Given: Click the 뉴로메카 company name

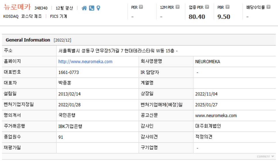Looking at the screenshot, I should pos(17,7).
